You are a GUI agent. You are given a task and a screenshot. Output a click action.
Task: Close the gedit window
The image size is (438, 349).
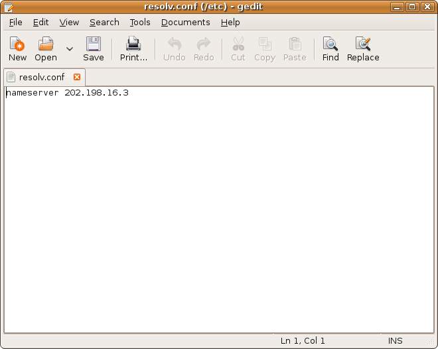point(427,7)
